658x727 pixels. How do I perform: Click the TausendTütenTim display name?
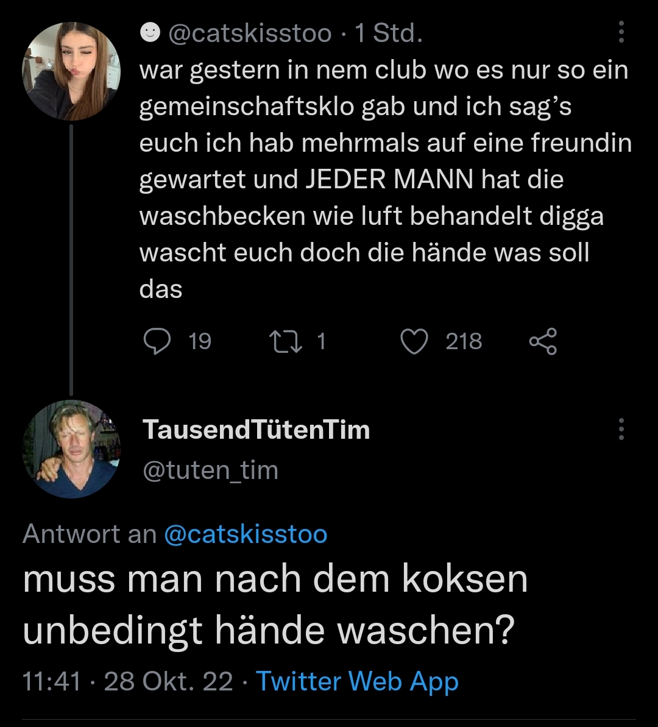pos(256,430)
